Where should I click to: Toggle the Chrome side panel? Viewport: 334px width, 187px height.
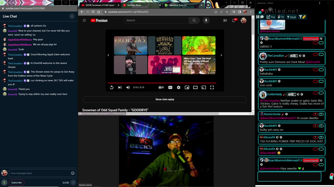point(240,12)
